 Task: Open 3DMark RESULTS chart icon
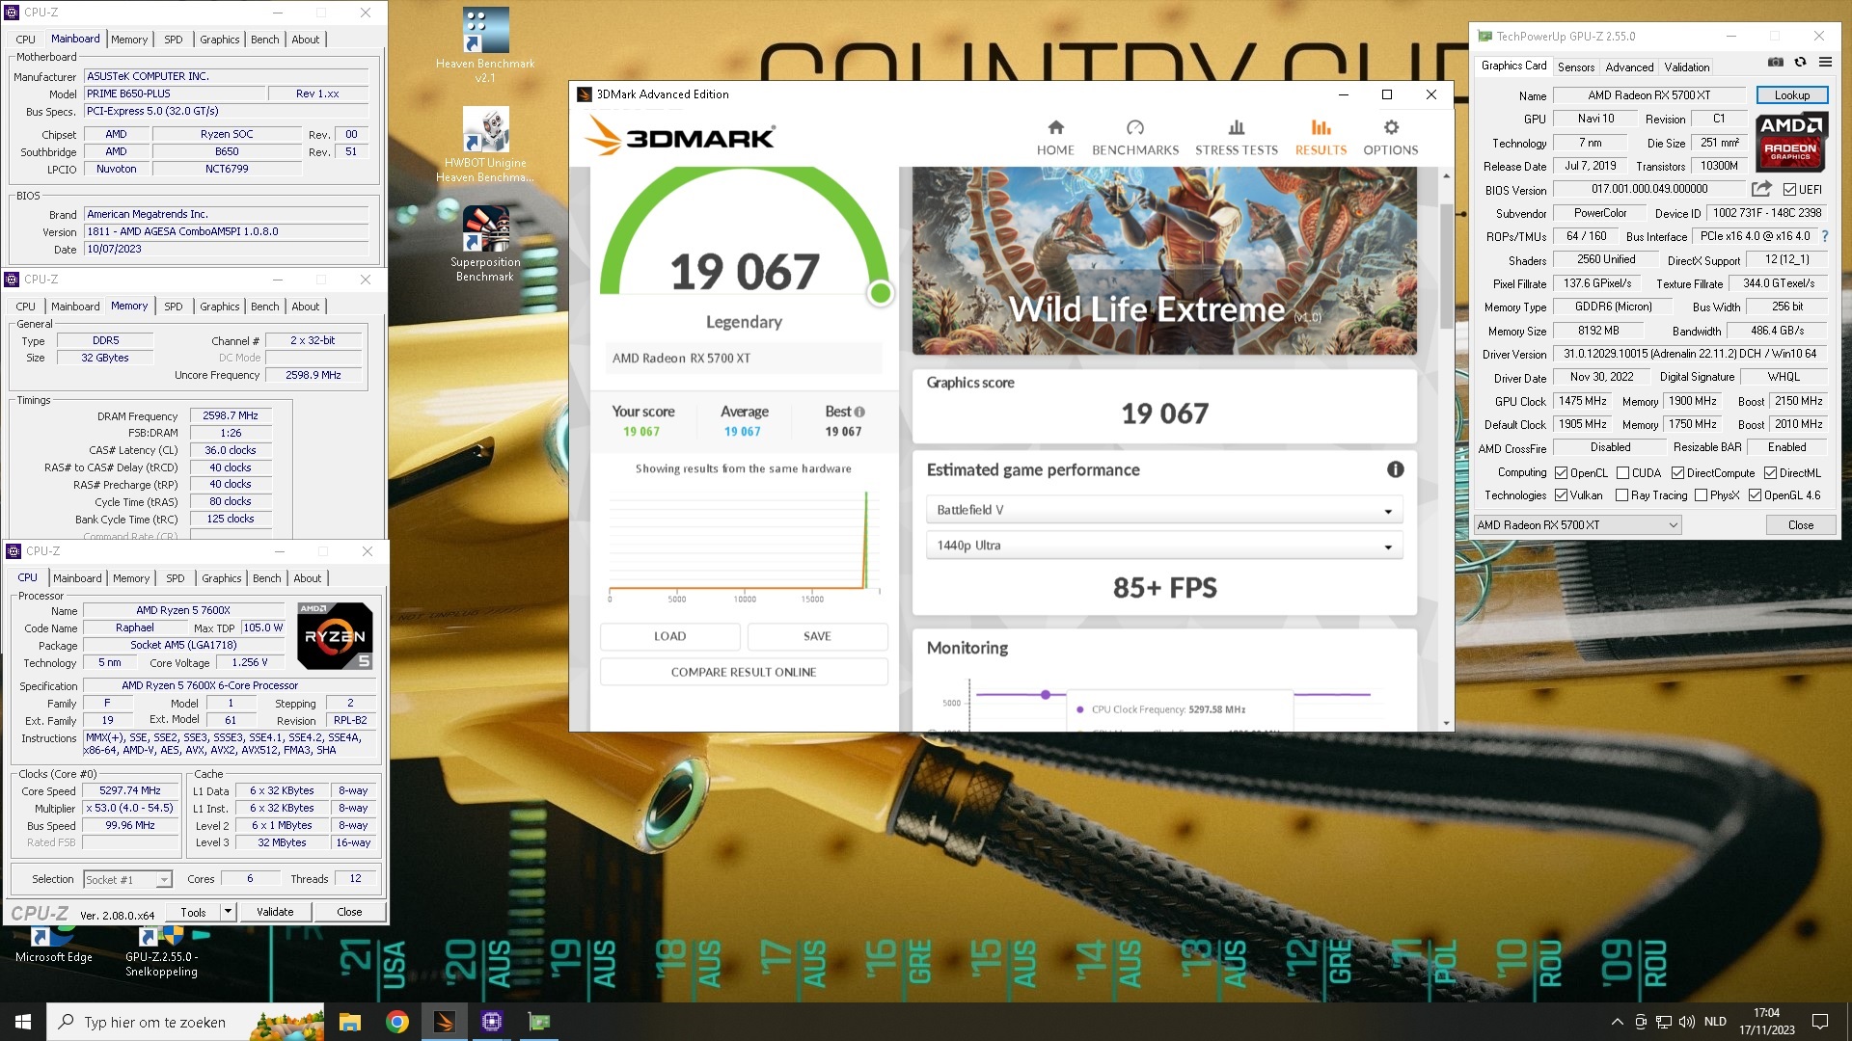(1321, 127)
